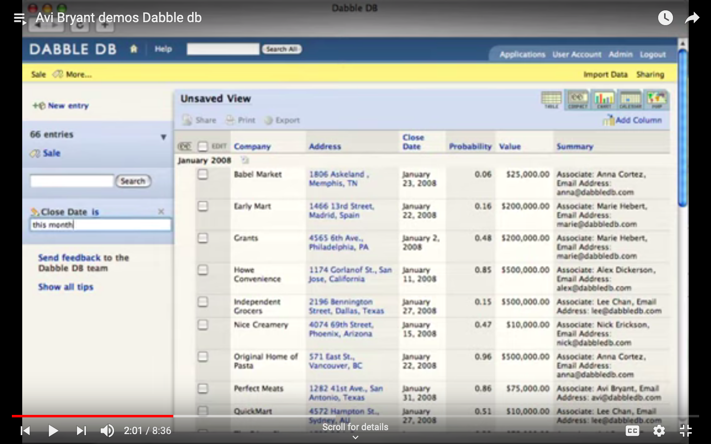Viewport: 711px width, 444px height.
Task: Switch to Compact view icon
Action: 578,100
